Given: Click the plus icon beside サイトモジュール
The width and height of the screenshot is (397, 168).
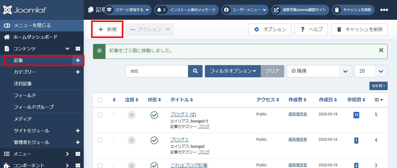Looking at the screenshot, I should (x=78, y=131).
